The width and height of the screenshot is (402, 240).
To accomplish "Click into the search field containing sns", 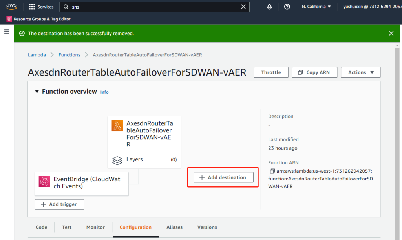I will (x=153, y=7).
